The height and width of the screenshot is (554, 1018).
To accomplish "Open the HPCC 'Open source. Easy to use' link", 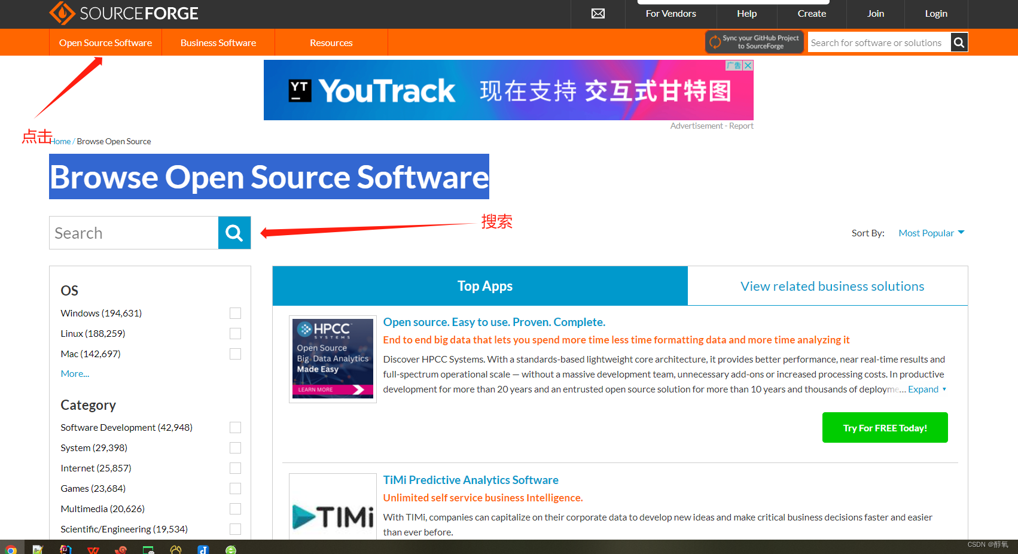I will (x=494, y=322).
